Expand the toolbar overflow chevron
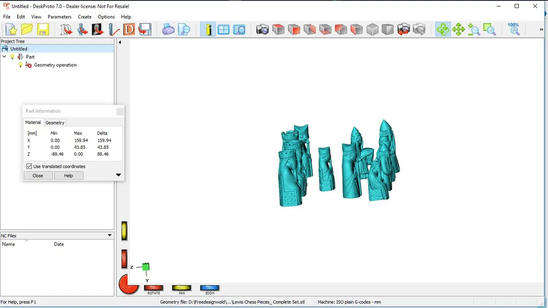 [541, 29]
